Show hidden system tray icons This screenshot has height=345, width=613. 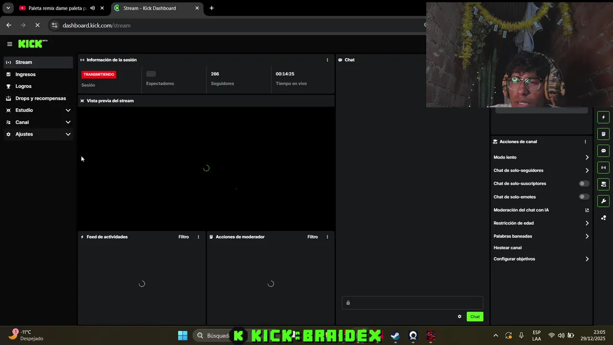point(496,335)
